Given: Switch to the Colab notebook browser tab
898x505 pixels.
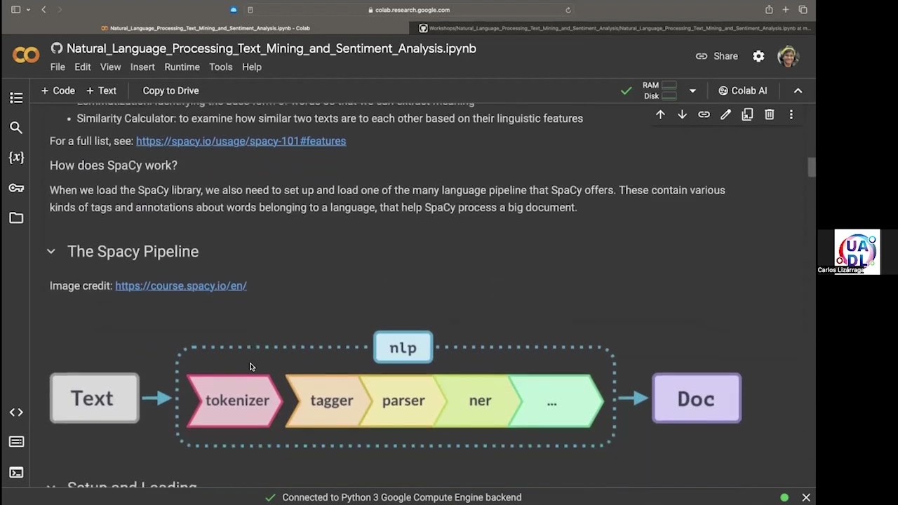Looking at the screenshot, I should click(x=205, y=28).
